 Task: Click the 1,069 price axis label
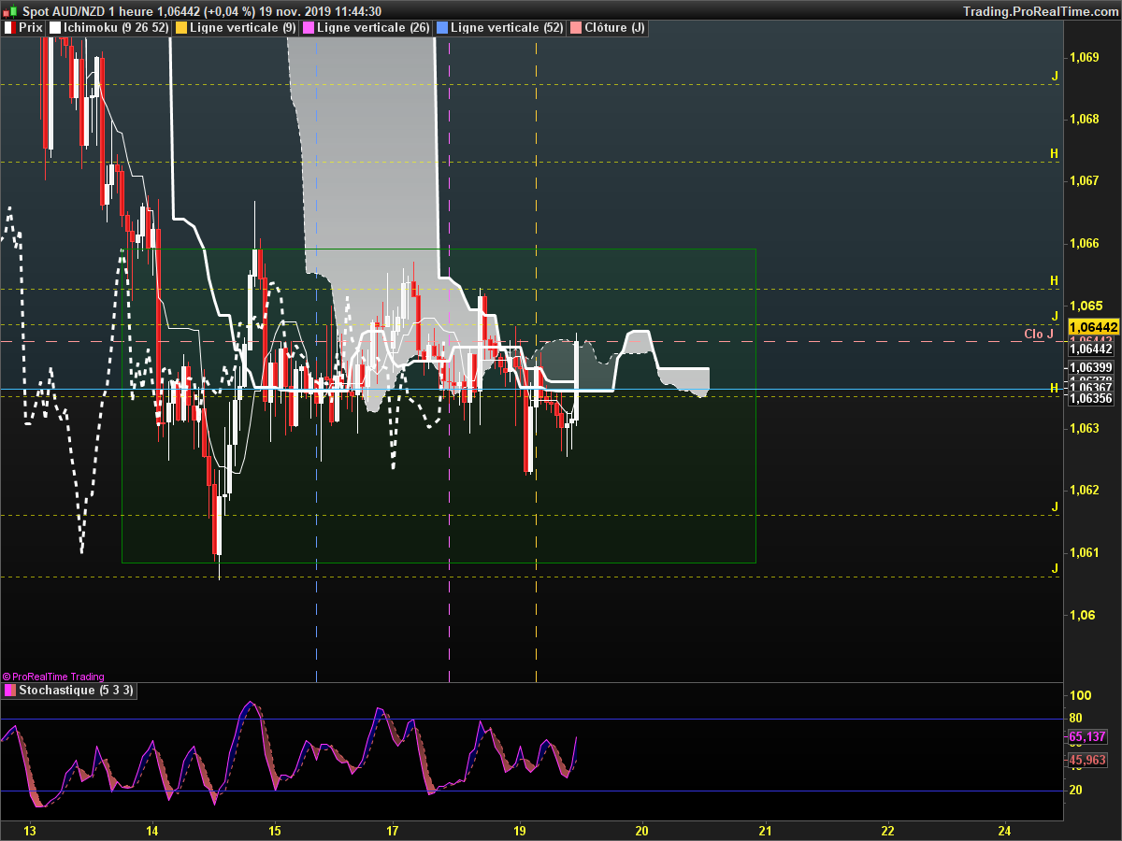(1085, 57)
